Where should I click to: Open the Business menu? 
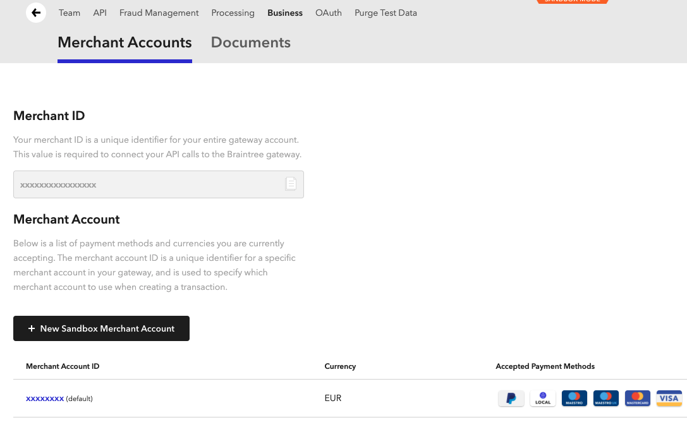(x=285, y=13)
